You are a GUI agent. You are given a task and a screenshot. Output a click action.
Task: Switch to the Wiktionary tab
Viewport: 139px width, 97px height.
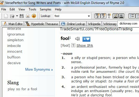[110, 24]
